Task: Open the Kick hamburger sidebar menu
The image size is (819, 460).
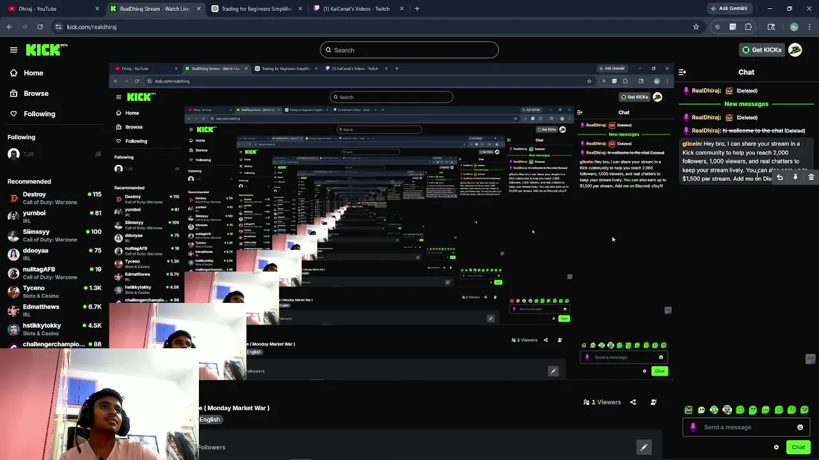Action: click(x=13, y=50)
